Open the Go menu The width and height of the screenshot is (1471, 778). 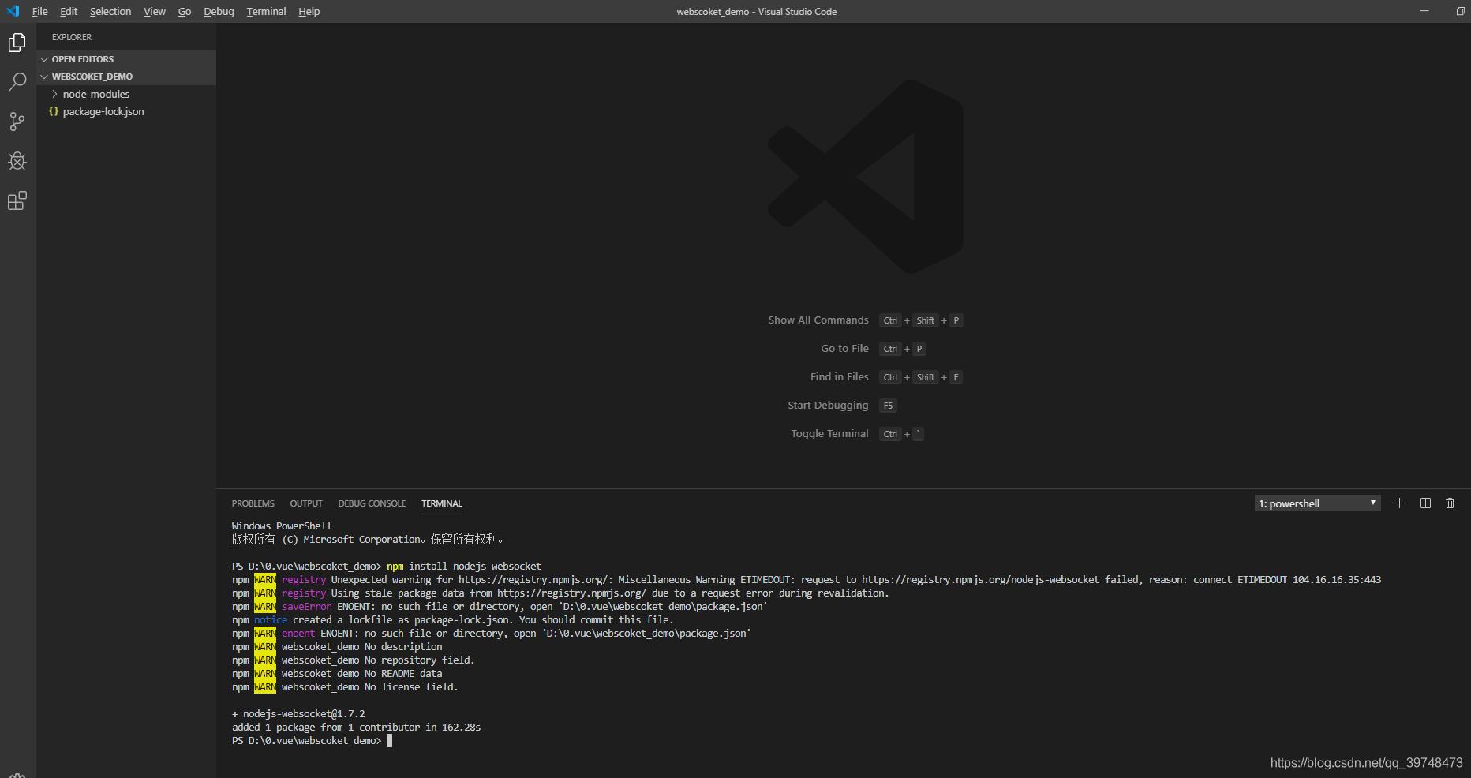[x=185, y=11]
